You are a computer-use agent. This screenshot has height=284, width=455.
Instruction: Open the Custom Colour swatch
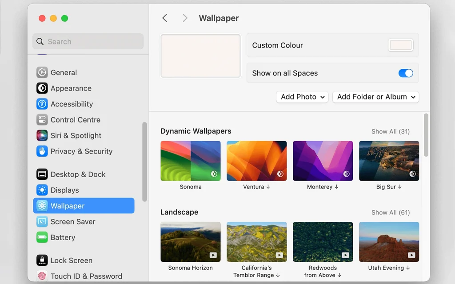click(400, 45)
